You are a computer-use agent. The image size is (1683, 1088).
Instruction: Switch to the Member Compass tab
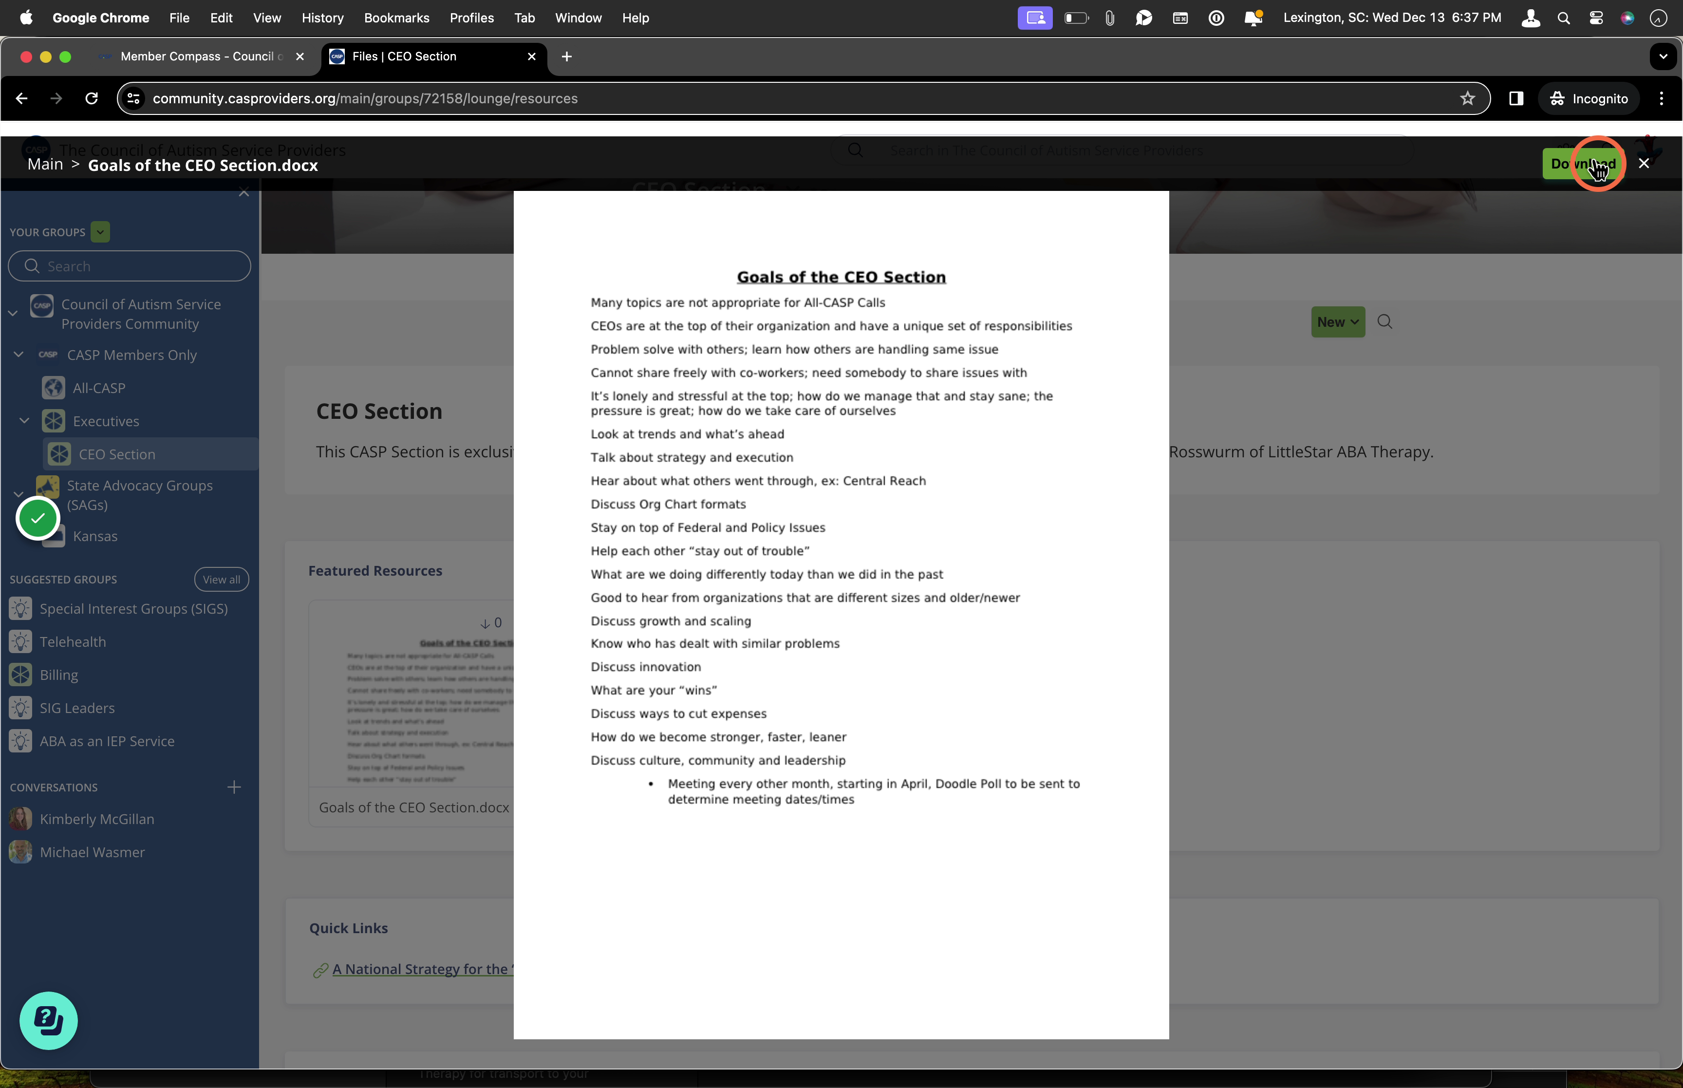(x=201, y=56)
